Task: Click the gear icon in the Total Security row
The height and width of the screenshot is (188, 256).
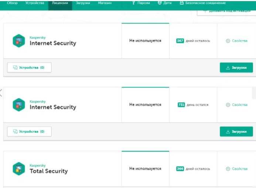Action: [228, 169]
